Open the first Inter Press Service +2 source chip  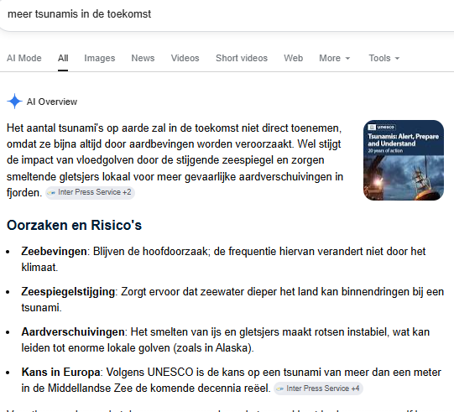(90, 192)
